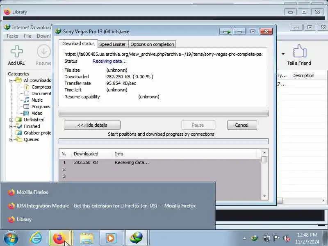Image resolution: width=328 pixels, height=246 pixels.
Task: Click the Pause button
Action: (x=198, y=125)
